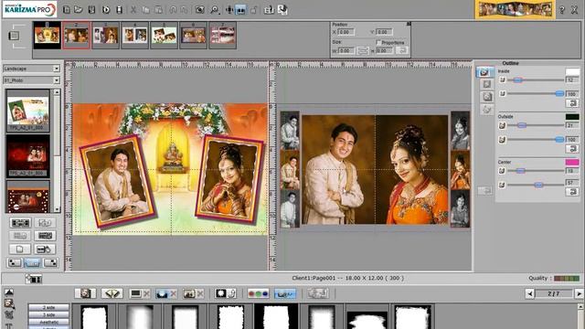Click the lock icon in top toolbar
585x329 pixels.
pos(254,10)
